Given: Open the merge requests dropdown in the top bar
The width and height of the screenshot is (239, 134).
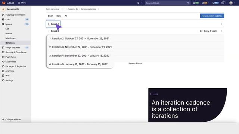Looking at the screenshot, I should [x=205, y=3].
